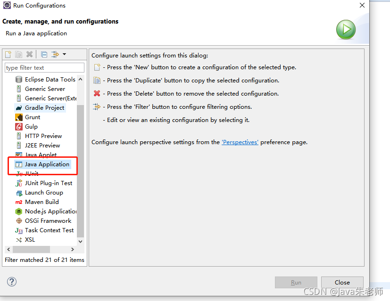Focus the type filter text field
The image size is (390, 301).
coord(44,67)
